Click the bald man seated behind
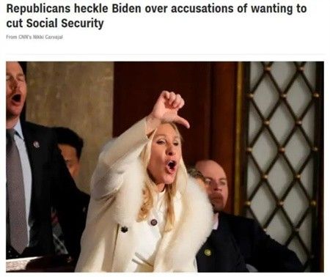The image size is (330, 277). click(x=214, y=185)
